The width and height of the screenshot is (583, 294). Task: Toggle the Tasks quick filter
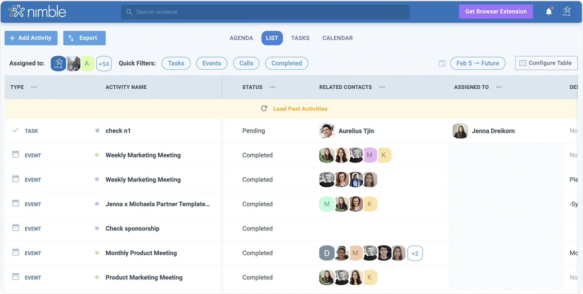(176, 63)
